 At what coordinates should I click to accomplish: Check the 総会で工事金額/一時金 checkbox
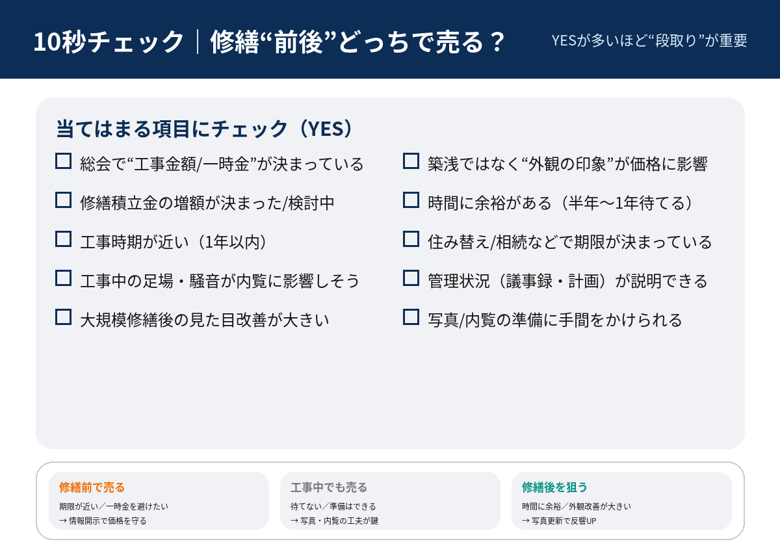point(63,161)
